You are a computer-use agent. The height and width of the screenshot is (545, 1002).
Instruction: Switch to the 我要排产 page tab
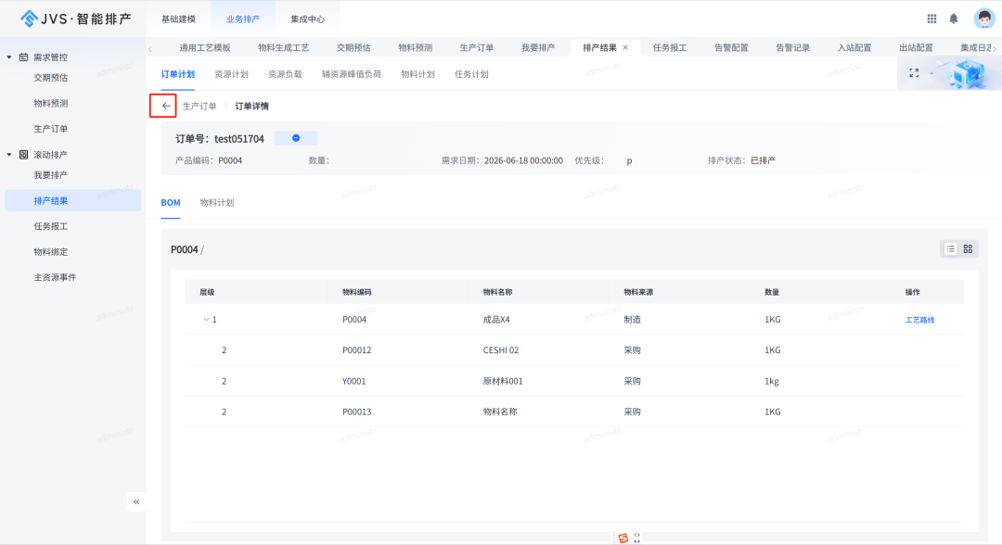(x=537, y=47)
